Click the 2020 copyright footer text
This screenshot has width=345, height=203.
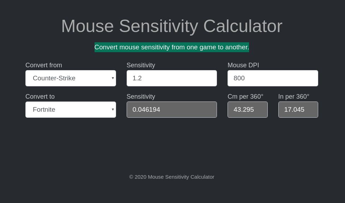(x=172, y=177)
